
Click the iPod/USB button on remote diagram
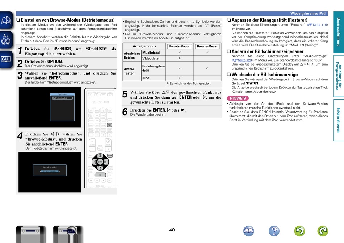(x=109, y=125)
